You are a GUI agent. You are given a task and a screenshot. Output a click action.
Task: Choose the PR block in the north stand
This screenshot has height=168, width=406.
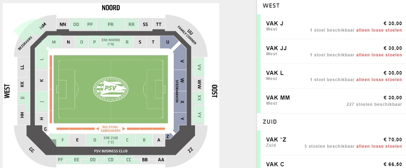110,24
